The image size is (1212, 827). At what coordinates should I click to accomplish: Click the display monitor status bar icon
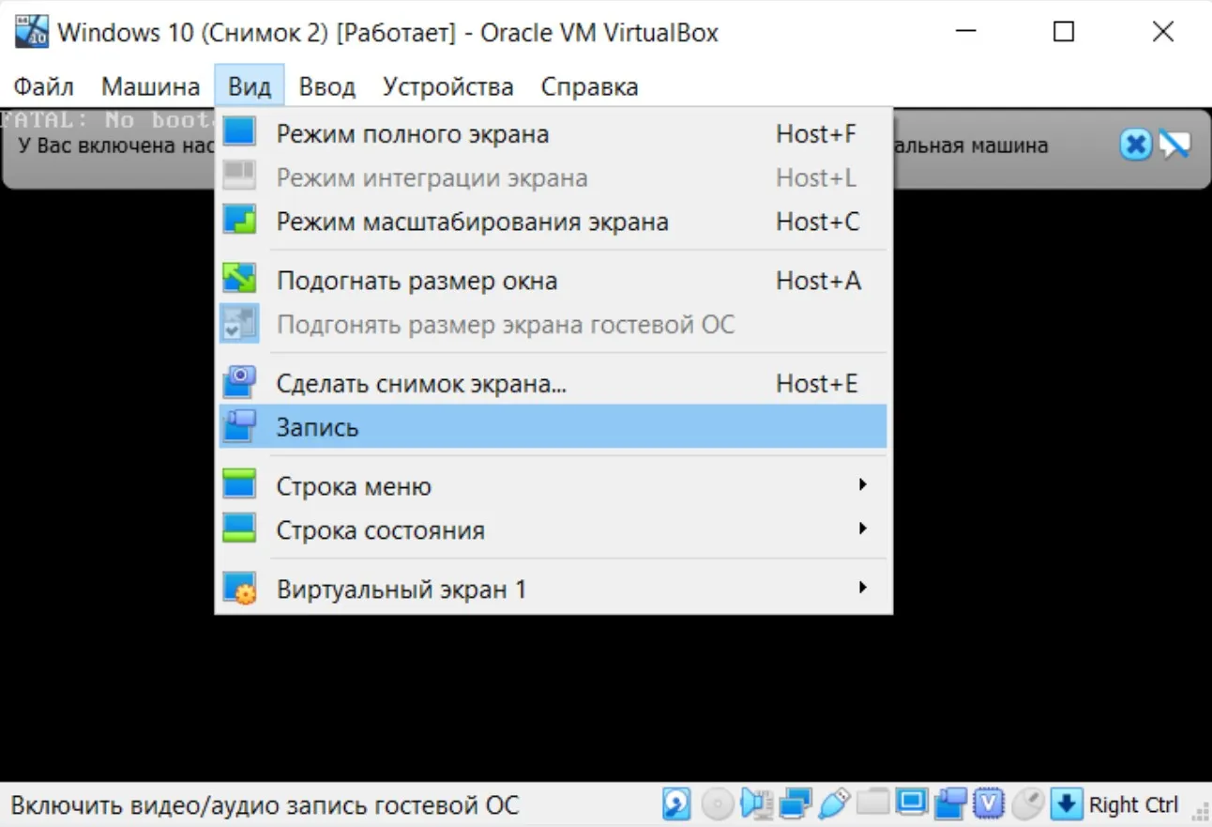click(912, 803)
